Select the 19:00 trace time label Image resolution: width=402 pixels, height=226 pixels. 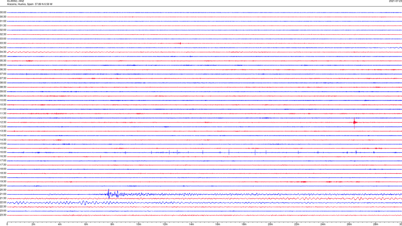3,177
